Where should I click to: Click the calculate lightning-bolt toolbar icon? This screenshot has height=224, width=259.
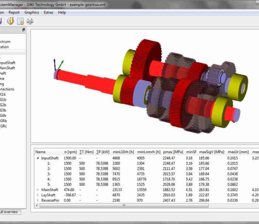(x=10, y=21)
